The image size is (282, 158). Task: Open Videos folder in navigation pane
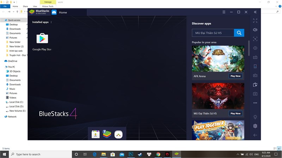pos(13,98)
